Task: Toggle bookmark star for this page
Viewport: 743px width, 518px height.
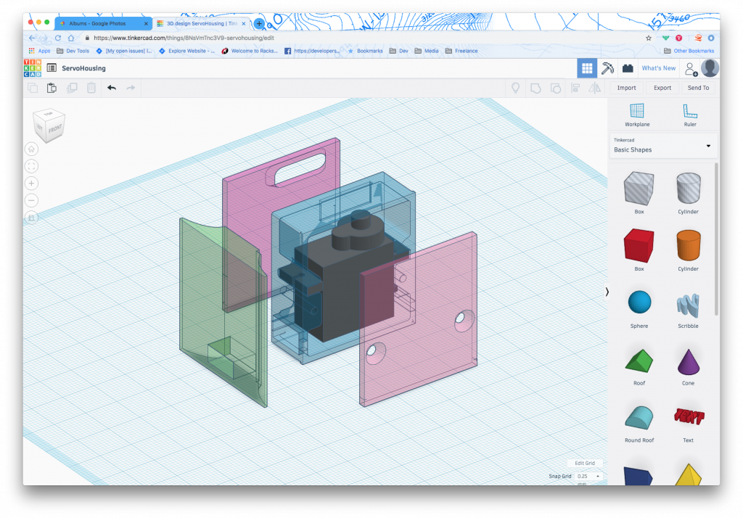Action: click(x=648, y=38)
